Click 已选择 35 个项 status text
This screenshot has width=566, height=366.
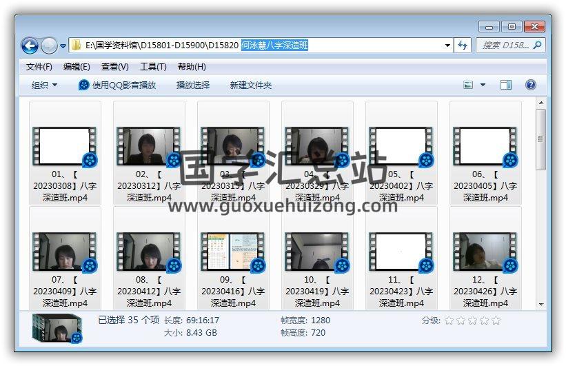(x=128, y=320)
